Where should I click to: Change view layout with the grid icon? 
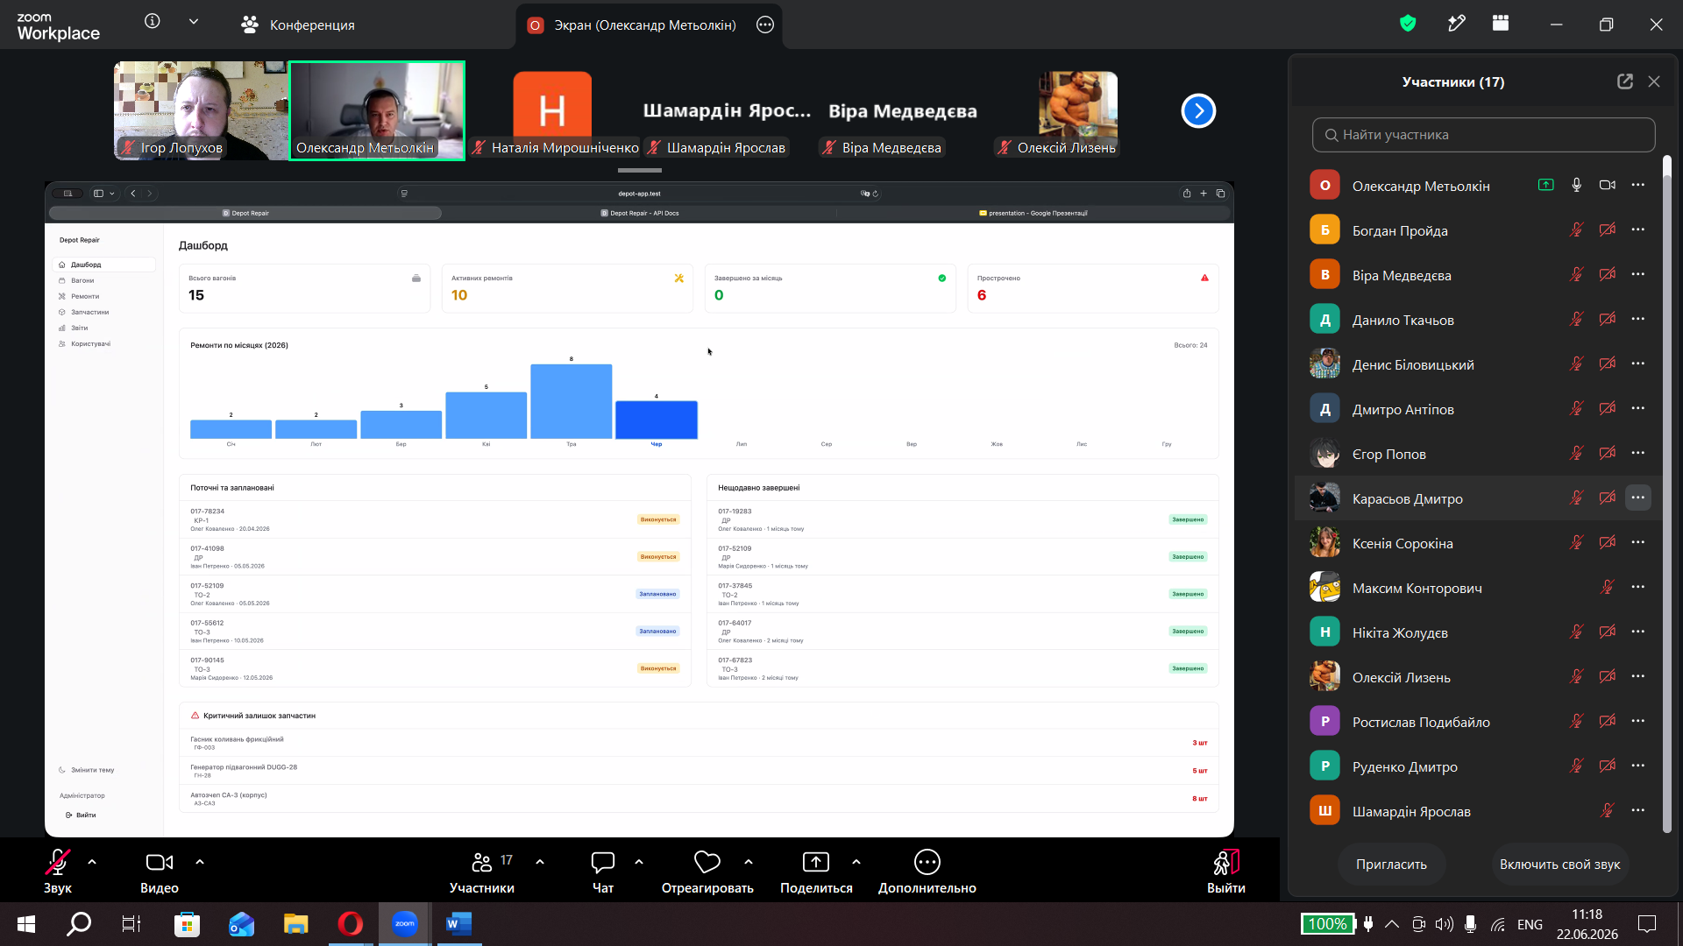click(1501, 24)
